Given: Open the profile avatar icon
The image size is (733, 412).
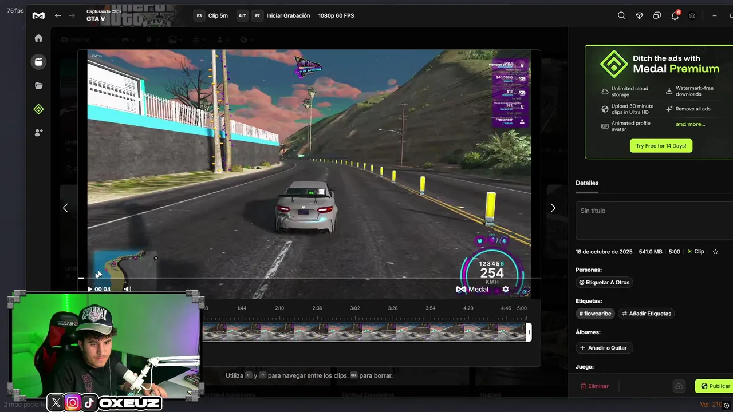Looking at the screenshot, I should point(692,16).
